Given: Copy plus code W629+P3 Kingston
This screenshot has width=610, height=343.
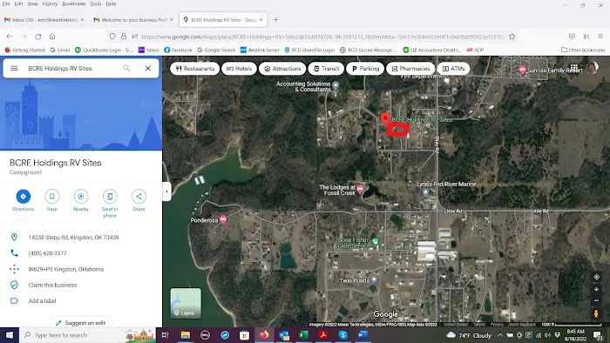Looking at the screenshot, I should (x=65, y=269).
